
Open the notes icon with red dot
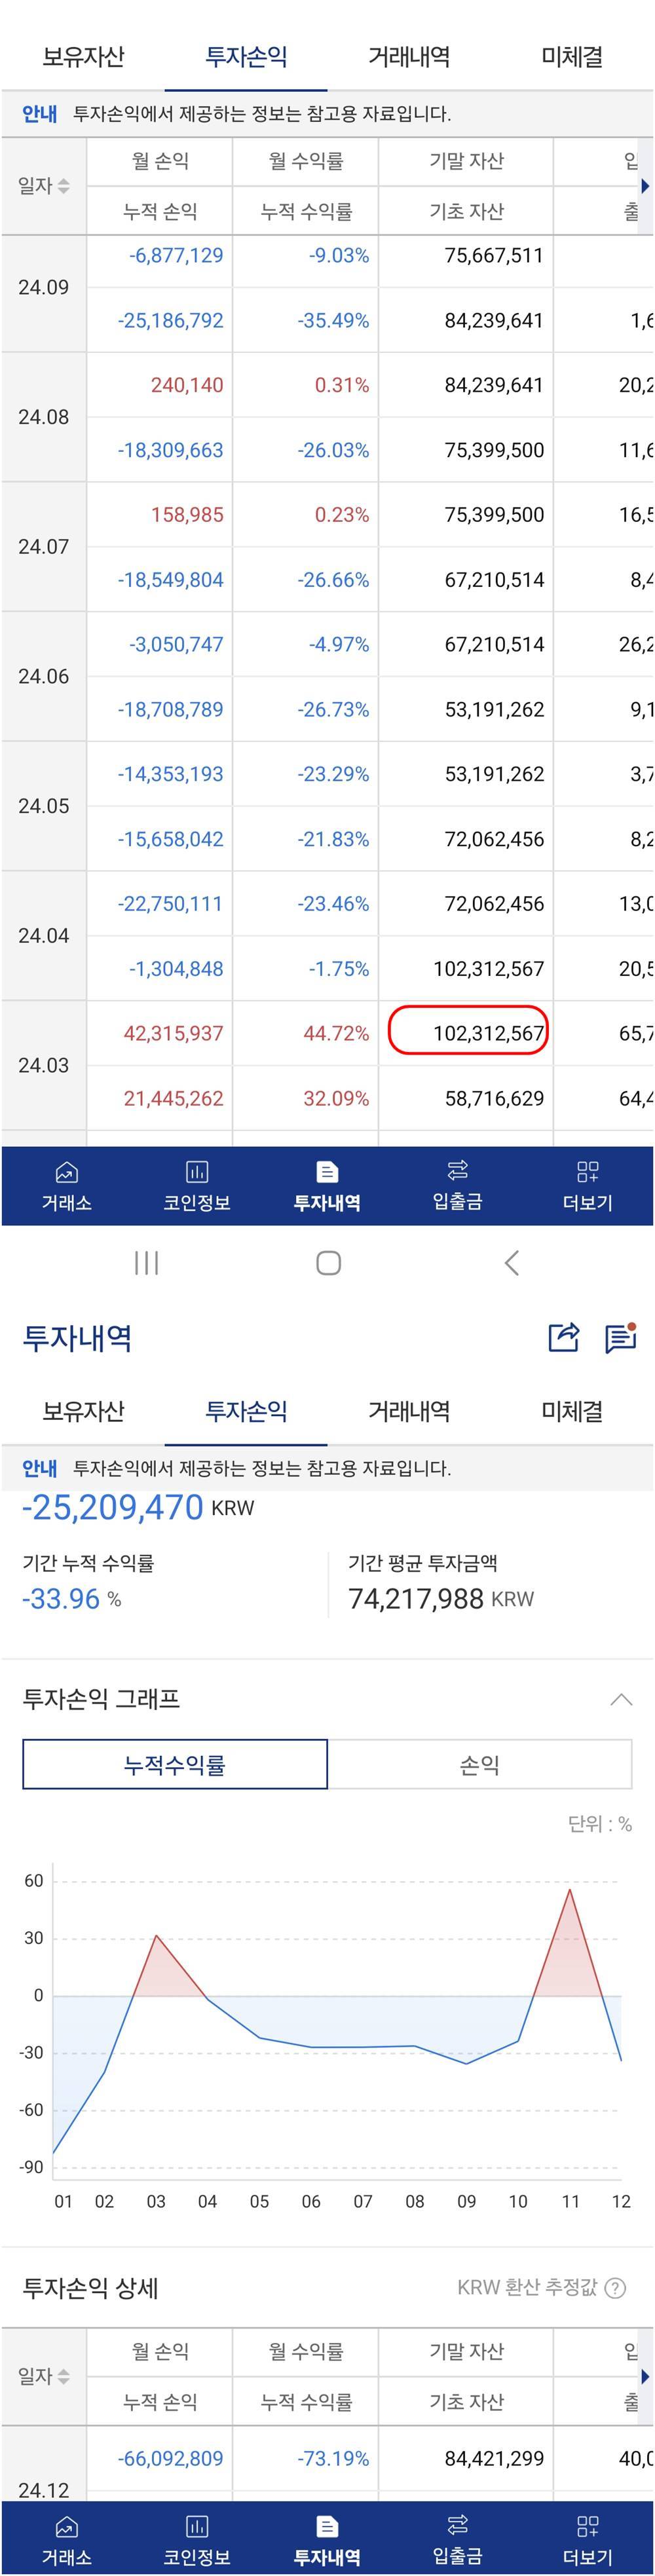[620, 1337]
